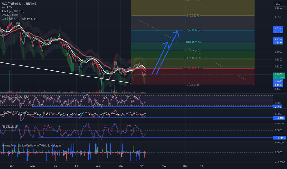
Task: Click the 0.2900 price scale label
Action: (x=278, y=52)
